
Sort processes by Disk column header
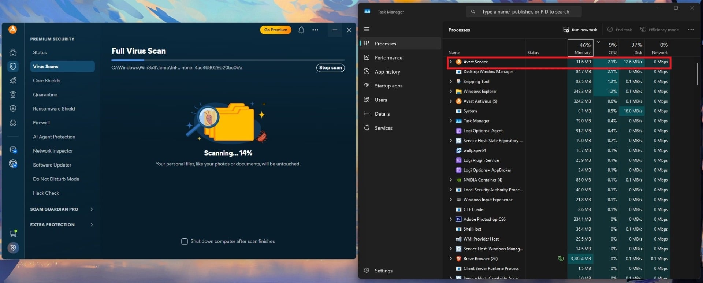(632, 48)
